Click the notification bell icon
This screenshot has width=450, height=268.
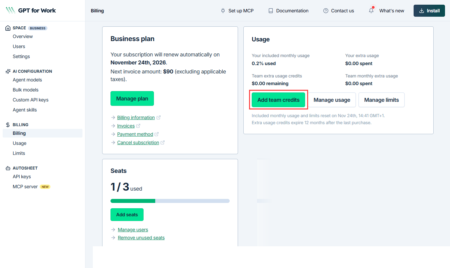click(371, 10)
